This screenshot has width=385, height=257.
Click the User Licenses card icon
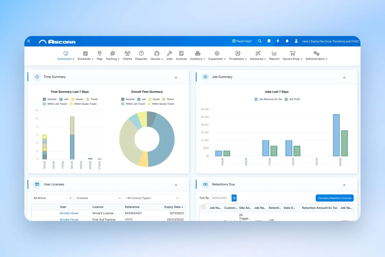(37, 184)
